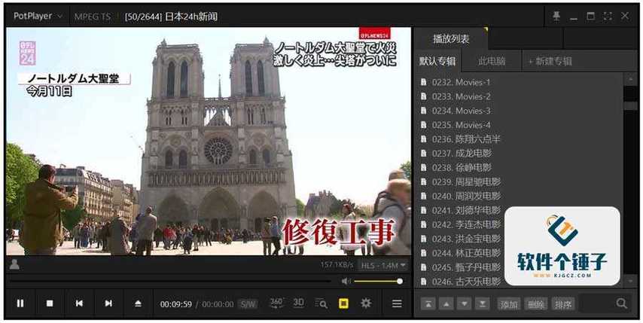Stop the current video

(x=50, y=303)
